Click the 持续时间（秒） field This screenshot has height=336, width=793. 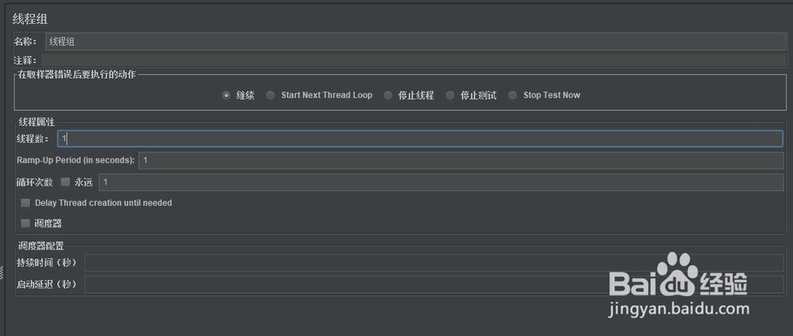tap(435, 263)
